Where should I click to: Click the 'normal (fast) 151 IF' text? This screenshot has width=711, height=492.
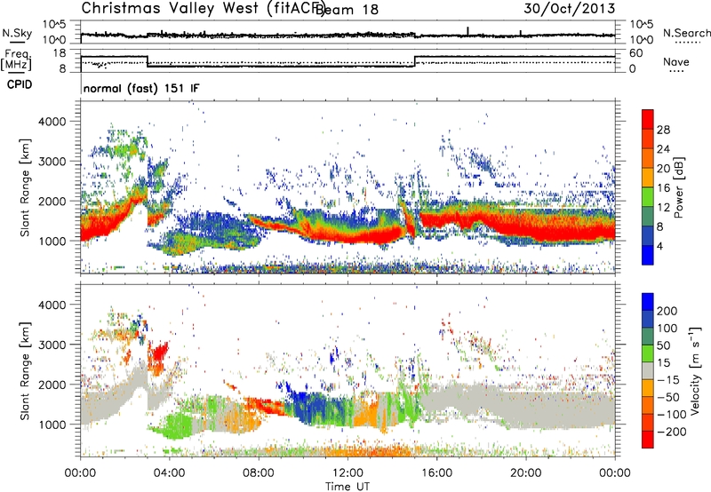click(141, 88)
